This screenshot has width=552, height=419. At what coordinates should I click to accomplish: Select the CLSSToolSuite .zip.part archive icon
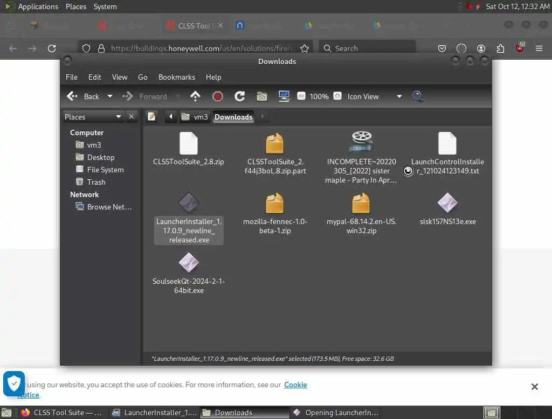274,144
